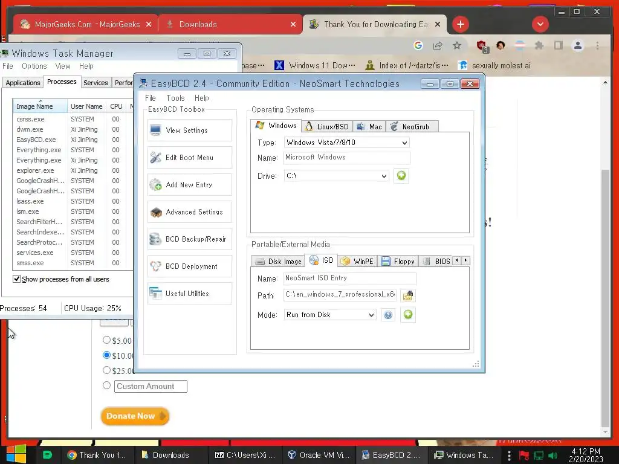The image size is (619, 464).
Task: Open Windows Start button
Action: 16,454
